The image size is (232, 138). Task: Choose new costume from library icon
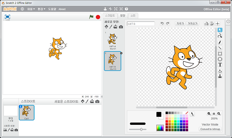106,27
